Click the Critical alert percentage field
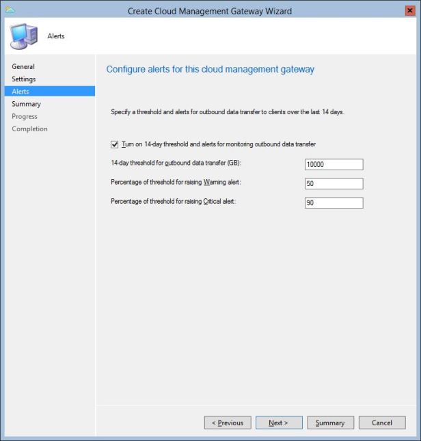The image size is (421, 441). [x=334, y=203]
